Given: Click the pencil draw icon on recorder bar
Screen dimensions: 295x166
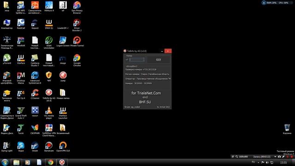Looking at the screenshot, I should (283, 157).
